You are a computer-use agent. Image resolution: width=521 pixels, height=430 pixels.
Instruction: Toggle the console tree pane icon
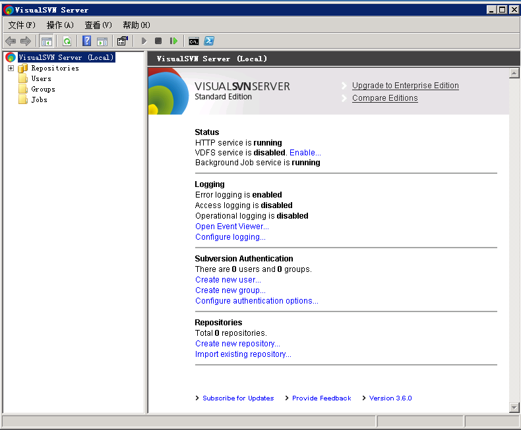[x=46, y=41]
